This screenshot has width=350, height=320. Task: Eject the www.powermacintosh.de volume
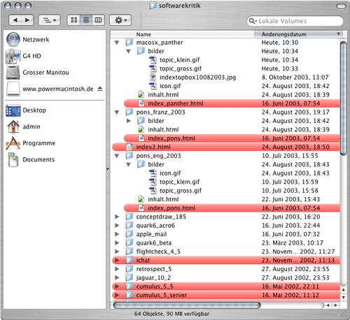[x=100, y=89]
